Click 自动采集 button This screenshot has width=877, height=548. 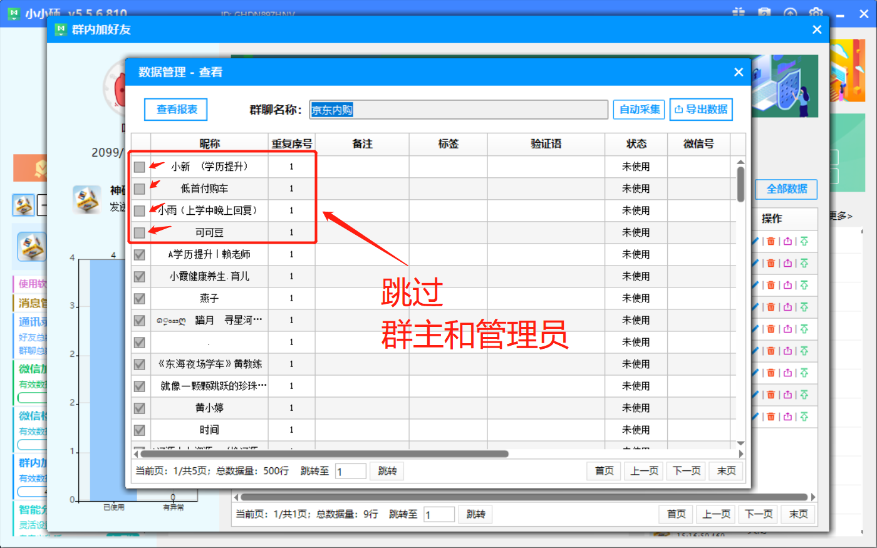tap(639, 110)
